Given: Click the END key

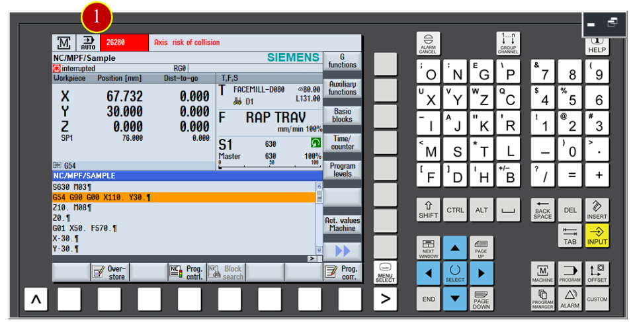Looking at the screenshot, I should [x=428, y=299].
